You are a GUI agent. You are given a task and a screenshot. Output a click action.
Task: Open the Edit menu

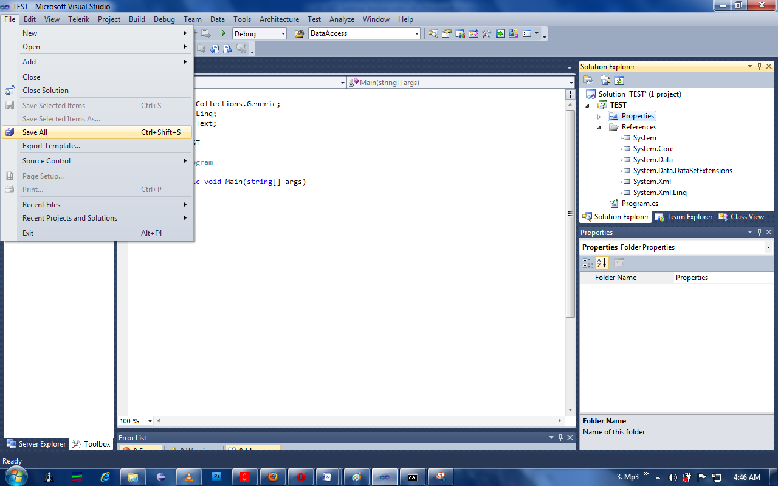click(x=30, y=19)
